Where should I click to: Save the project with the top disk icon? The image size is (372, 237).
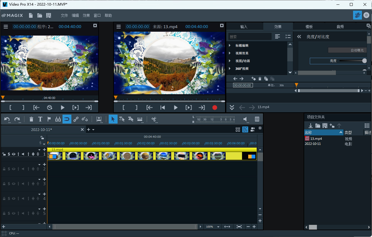49,15
